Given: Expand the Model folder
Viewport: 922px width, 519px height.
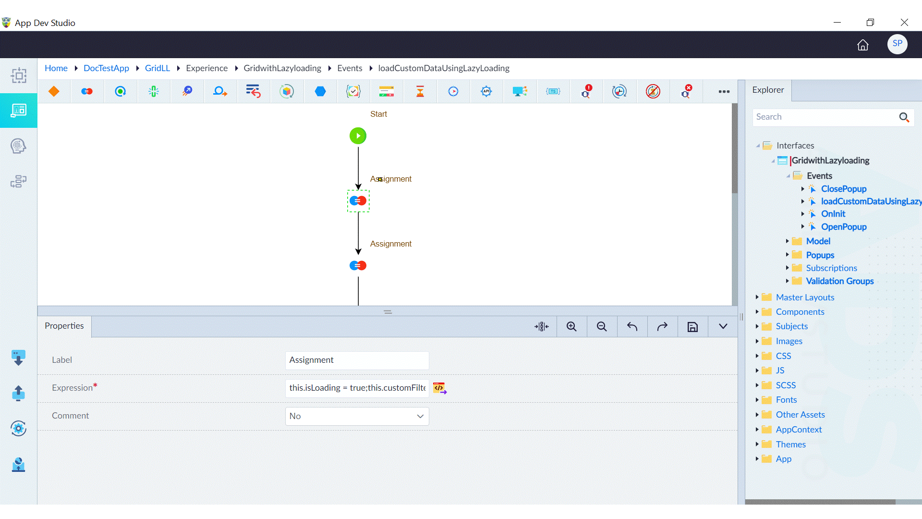Looking at the screenshot, I should pyautogui.click(x=788, y=241).
